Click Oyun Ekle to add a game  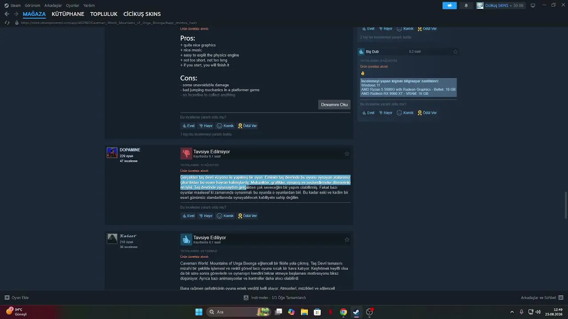point(16,298)
